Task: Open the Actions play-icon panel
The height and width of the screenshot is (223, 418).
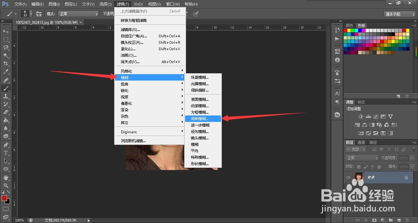Action: pos(337,39)
